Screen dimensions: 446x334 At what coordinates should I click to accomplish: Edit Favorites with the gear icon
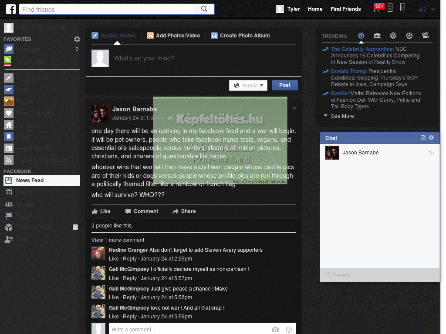[77, 39]
